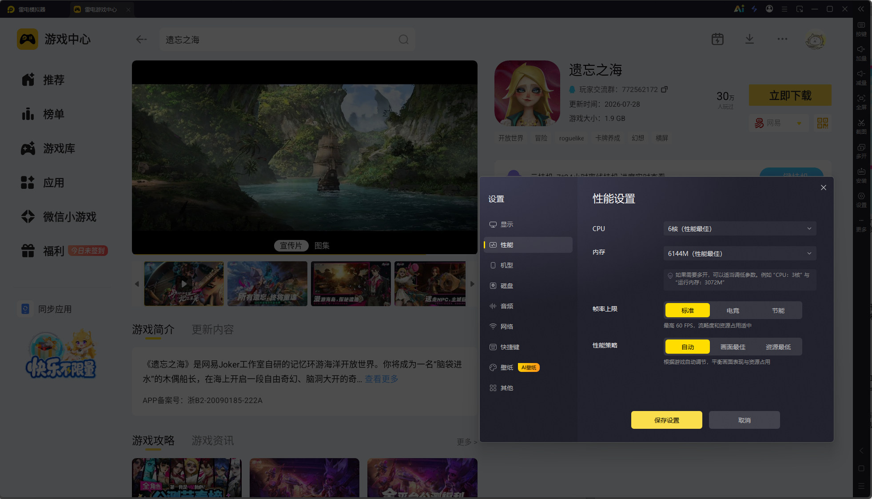Open the calendar events icon

click(717, 39)
